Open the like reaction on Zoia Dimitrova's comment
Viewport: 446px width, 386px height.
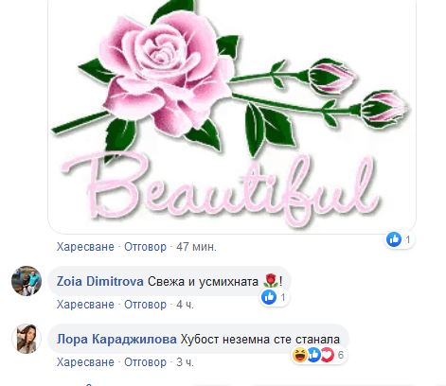click(269, 297)
